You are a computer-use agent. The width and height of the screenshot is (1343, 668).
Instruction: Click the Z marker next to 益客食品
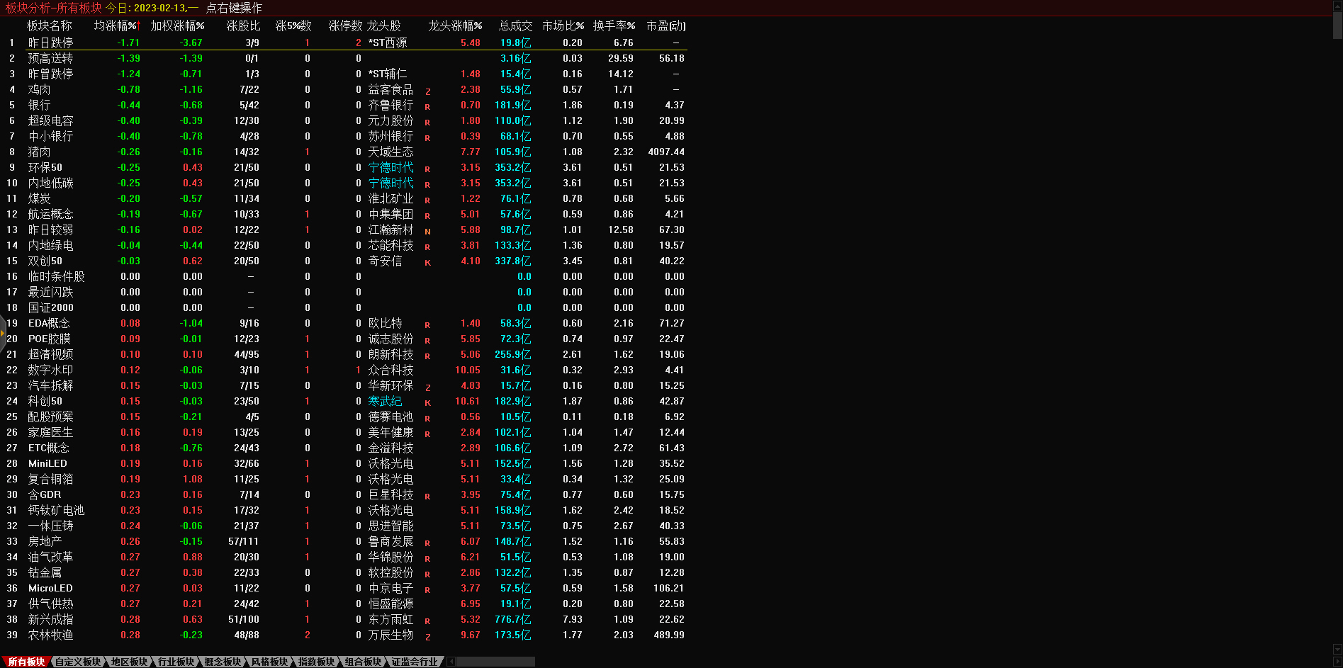coord(427,91)
